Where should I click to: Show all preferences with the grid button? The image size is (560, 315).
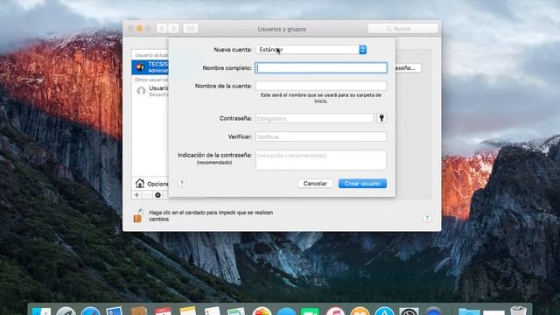(x=191, y=29)
